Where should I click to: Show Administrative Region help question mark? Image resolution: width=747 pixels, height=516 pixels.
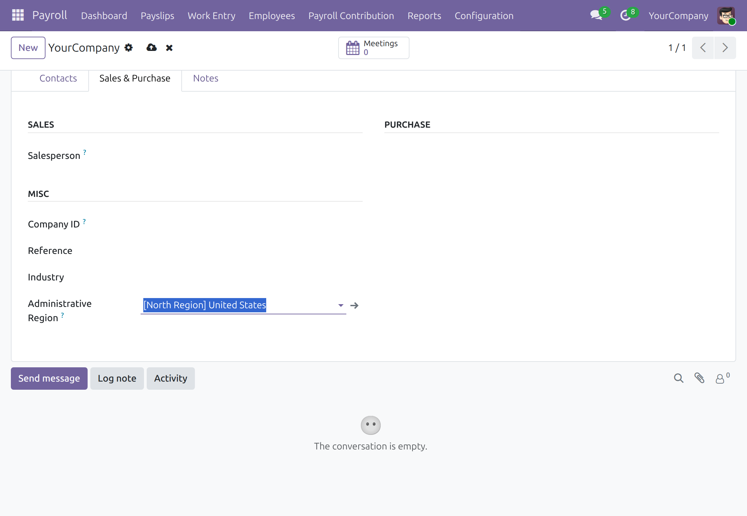(62, 315)
